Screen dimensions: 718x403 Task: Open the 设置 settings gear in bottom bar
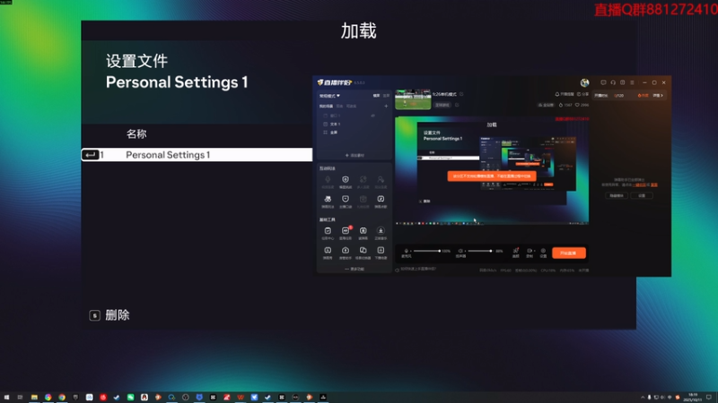(543, 253)
